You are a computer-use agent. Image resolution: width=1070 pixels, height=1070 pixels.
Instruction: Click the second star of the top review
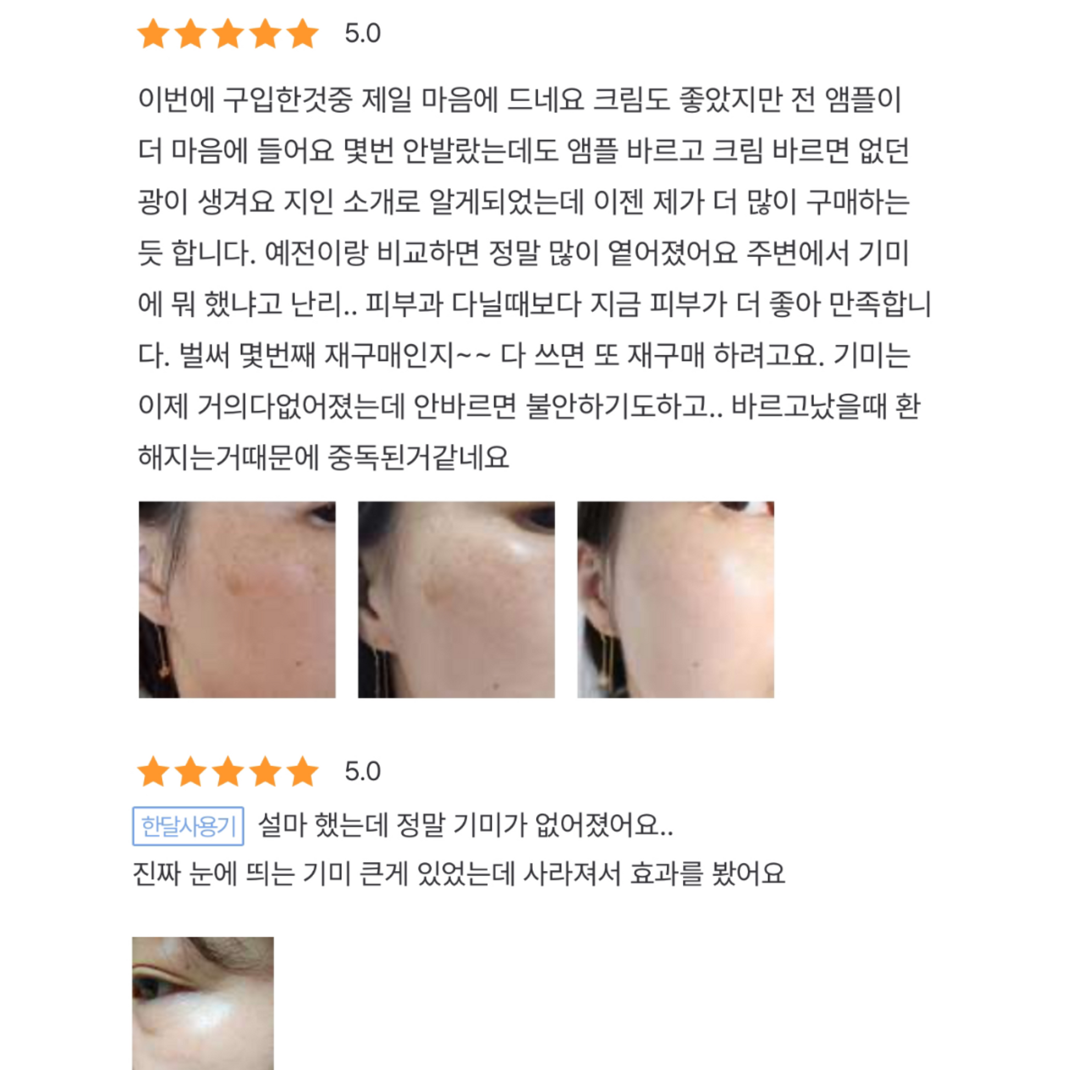(190, 33)
